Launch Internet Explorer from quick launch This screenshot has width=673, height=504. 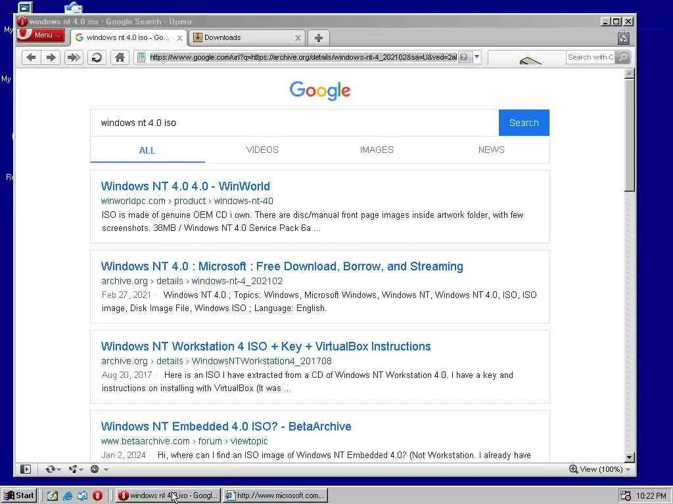click(x=68, y=496)
